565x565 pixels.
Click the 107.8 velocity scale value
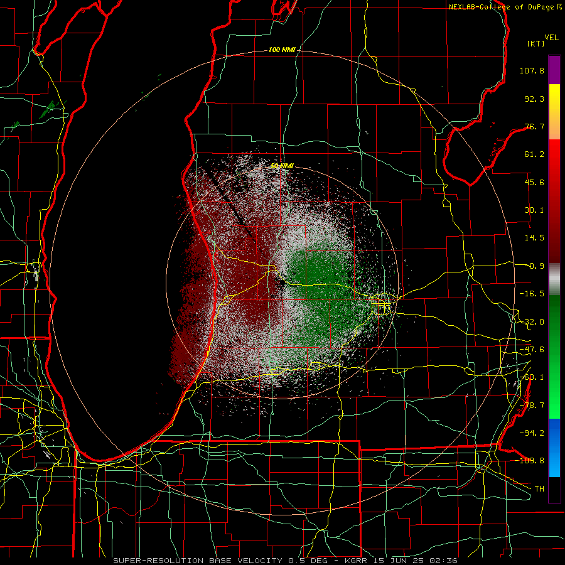532,70
